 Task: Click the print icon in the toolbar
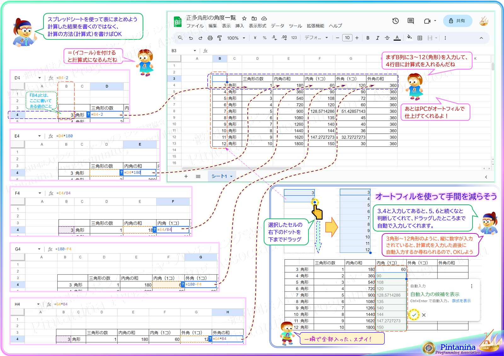210,38
